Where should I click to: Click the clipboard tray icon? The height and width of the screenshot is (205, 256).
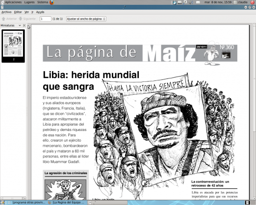(x=175, y=2)
